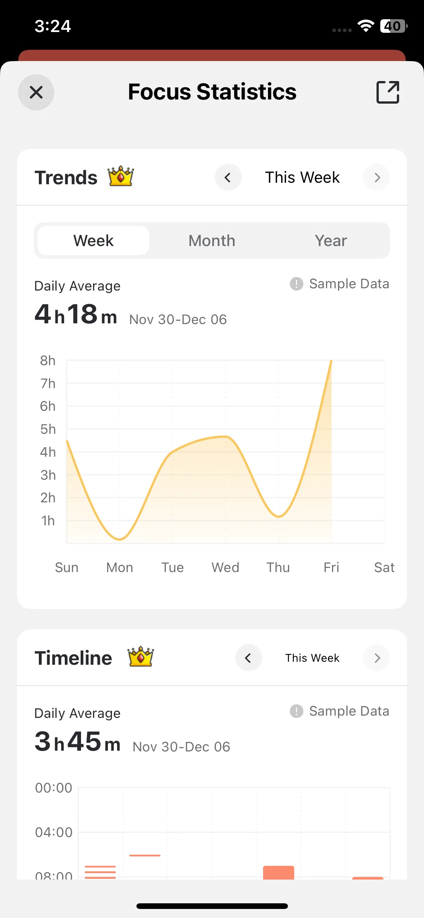This screenshot has width=424, height=918.
Task: Go to next week in Trends
Action: tap(377, 177)
